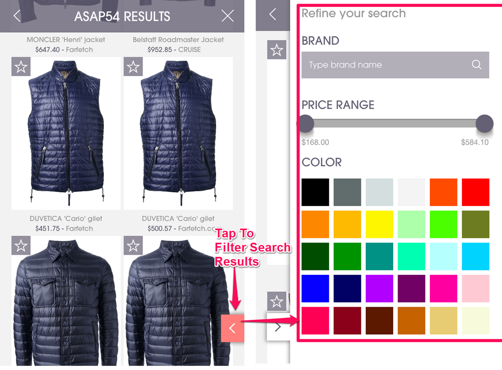
Task: Close the ASAP54 Results screen
Action: tap(227, 16)
